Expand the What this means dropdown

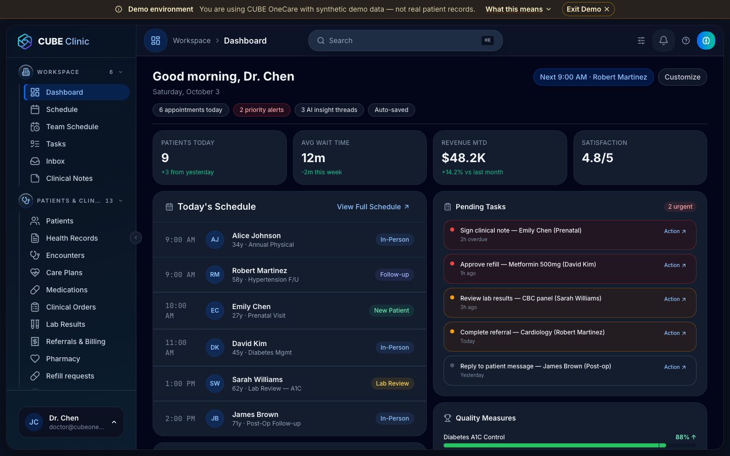tap(518, 9)
